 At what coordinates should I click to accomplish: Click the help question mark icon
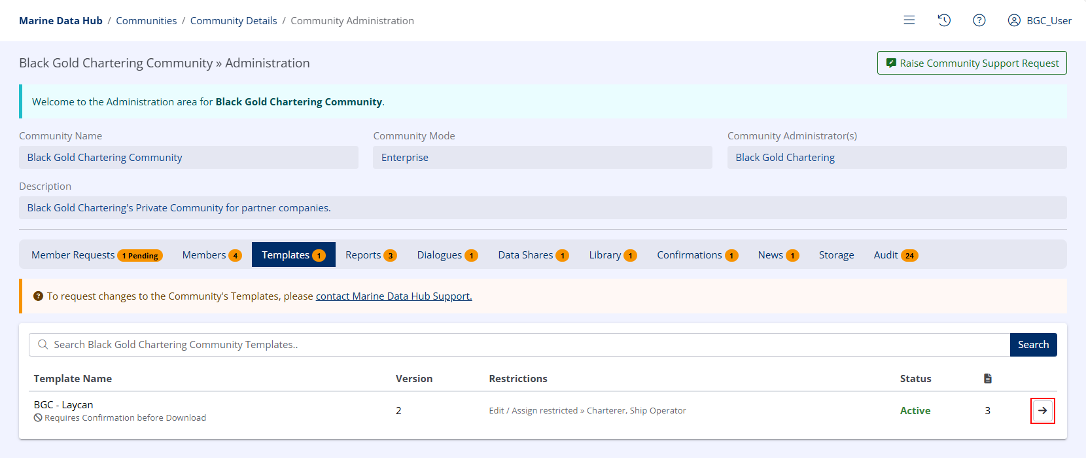[979, 20]
